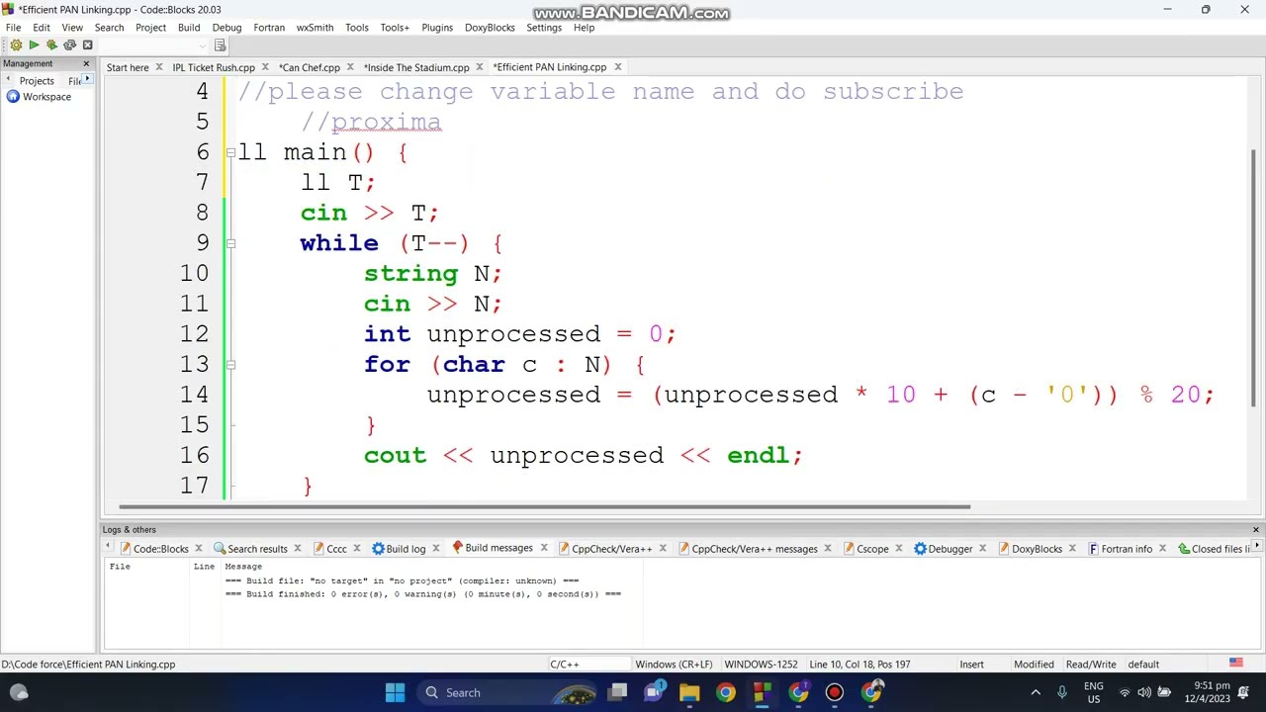The image size is (1266, 712).
Task: Click the C/C++ language status field
Action: [589, 665]
